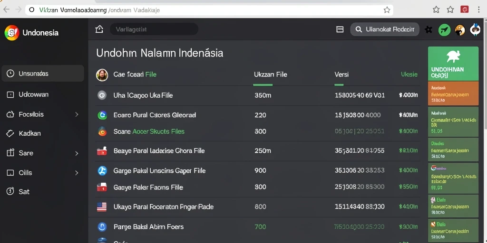Sort by Uksie column
This screenshot has height=243, width=487.
[x=409, y=75]
